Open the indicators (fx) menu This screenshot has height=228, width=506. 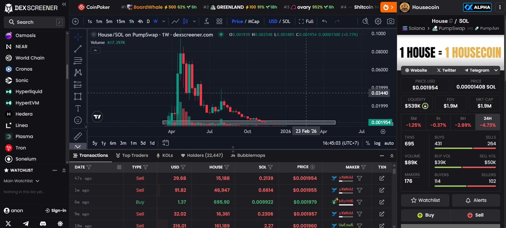coord(207,21)
